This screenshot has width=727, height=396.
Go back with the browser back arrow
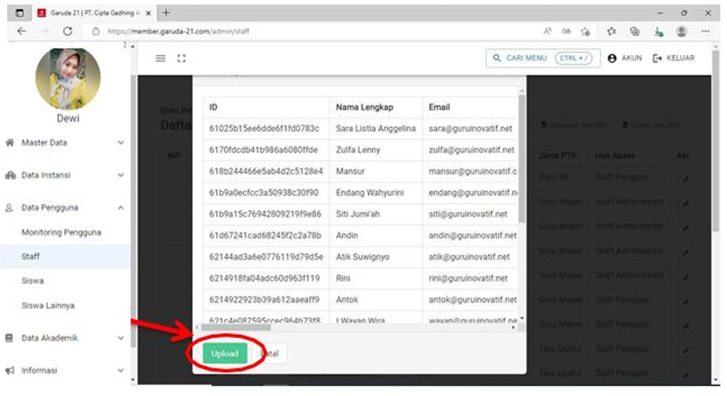pos(22,31)
